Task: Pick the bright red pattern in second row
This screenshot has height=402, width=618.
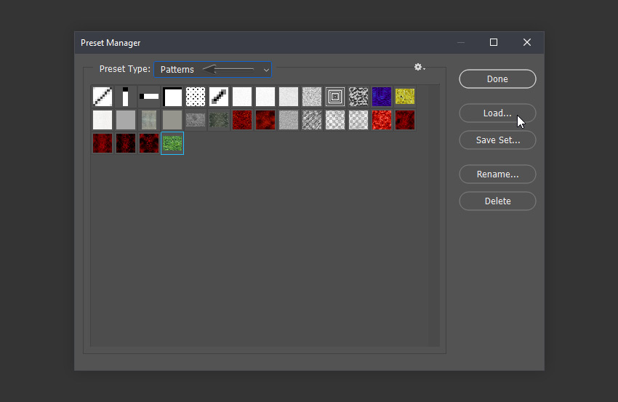Action: [382, 120]
